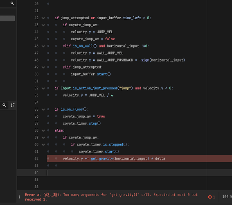Click line number 54 in the gutter
This screenshot has width=232, height=205.
(x=36, y=102)
